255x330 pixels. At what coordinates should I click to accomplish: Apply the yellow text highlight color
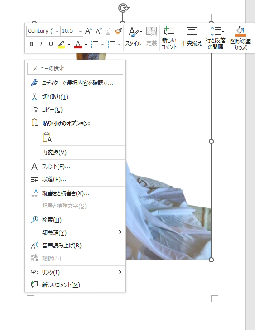coord(61,44)
